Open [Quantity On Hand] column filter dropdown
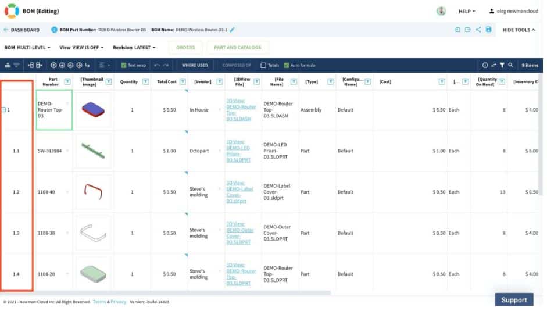The image size is (547, 311). pos(502,82)
